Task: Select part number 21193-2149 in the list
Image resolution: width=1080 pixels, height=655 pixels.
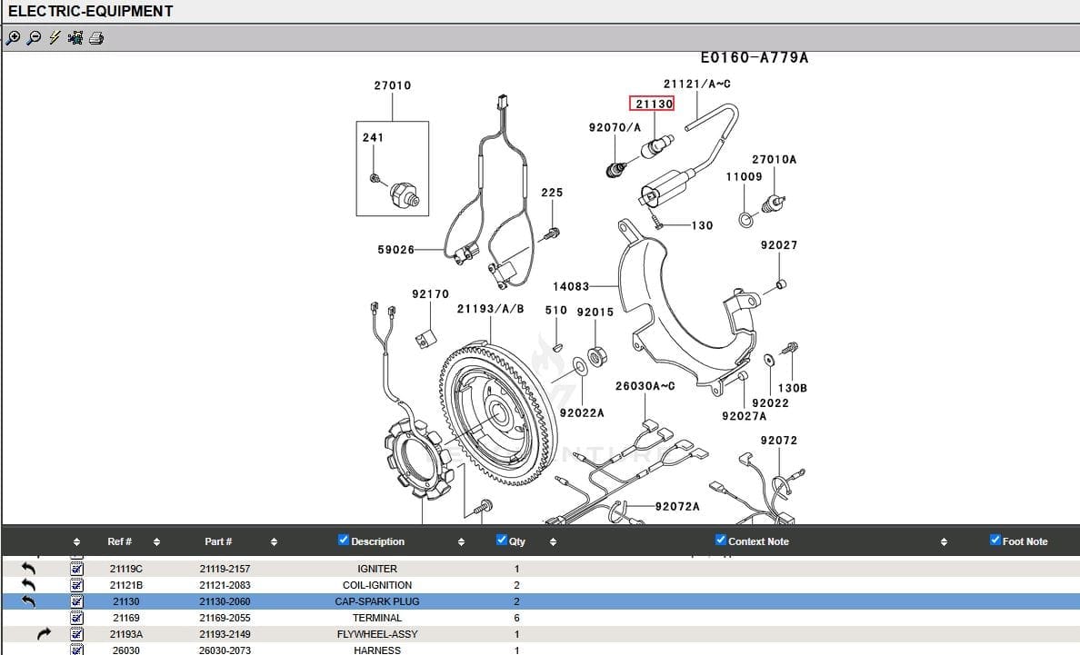Action: (225, 634)
